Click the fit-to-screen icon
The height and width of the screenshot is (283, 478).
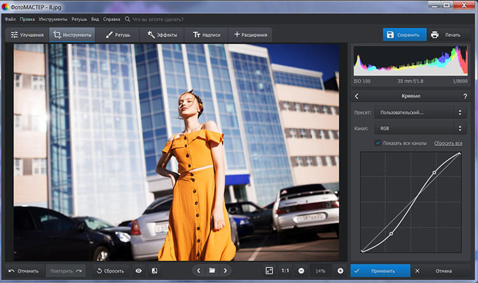point(269,271)
